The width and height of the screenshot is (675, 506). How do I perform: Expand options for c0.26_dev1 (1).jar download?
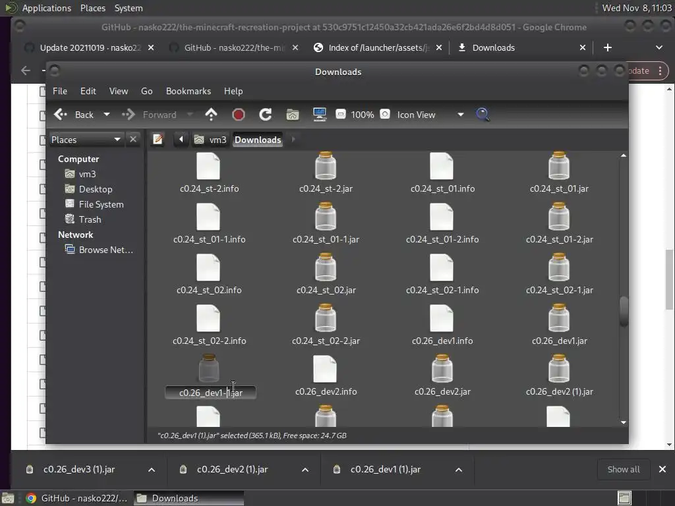click(x=459, y=469)
